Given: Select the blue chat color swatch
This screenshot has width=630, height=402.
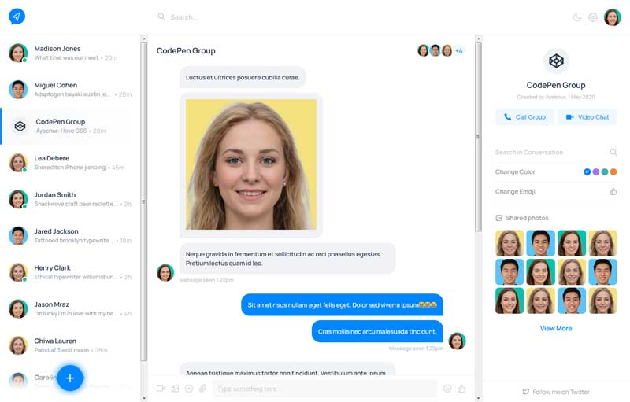Looking at the screenshot, I should [587, 171].
